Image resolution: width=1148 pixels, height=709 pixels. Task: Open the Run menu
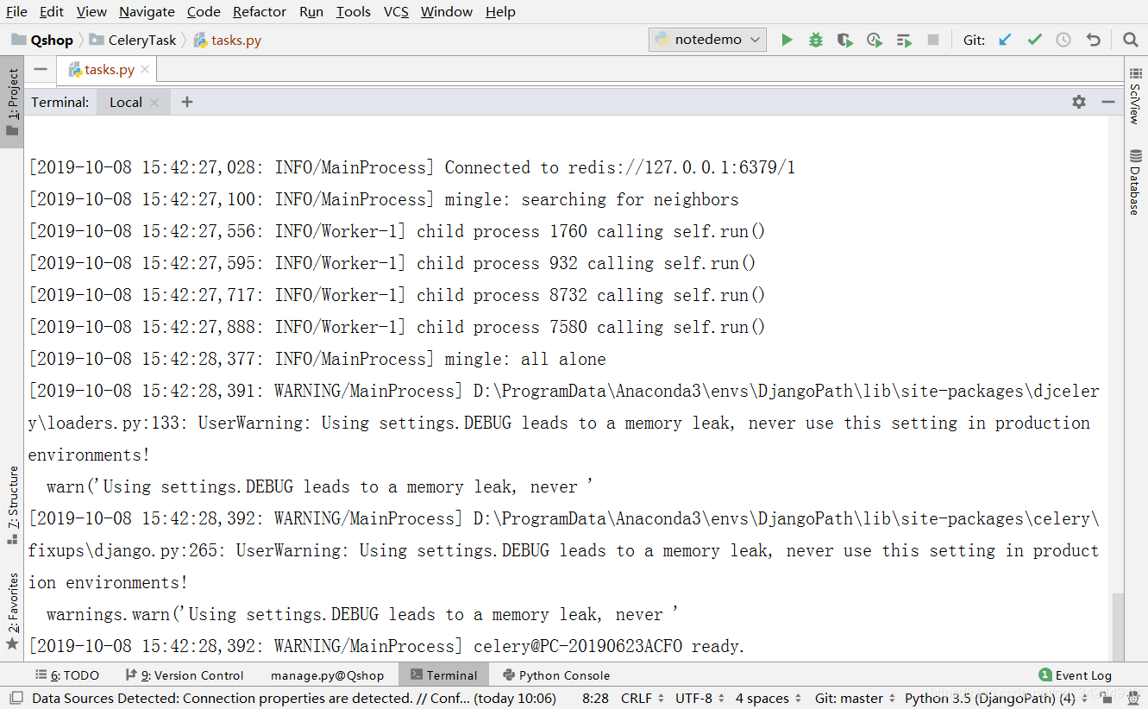(x=311, y=11)
